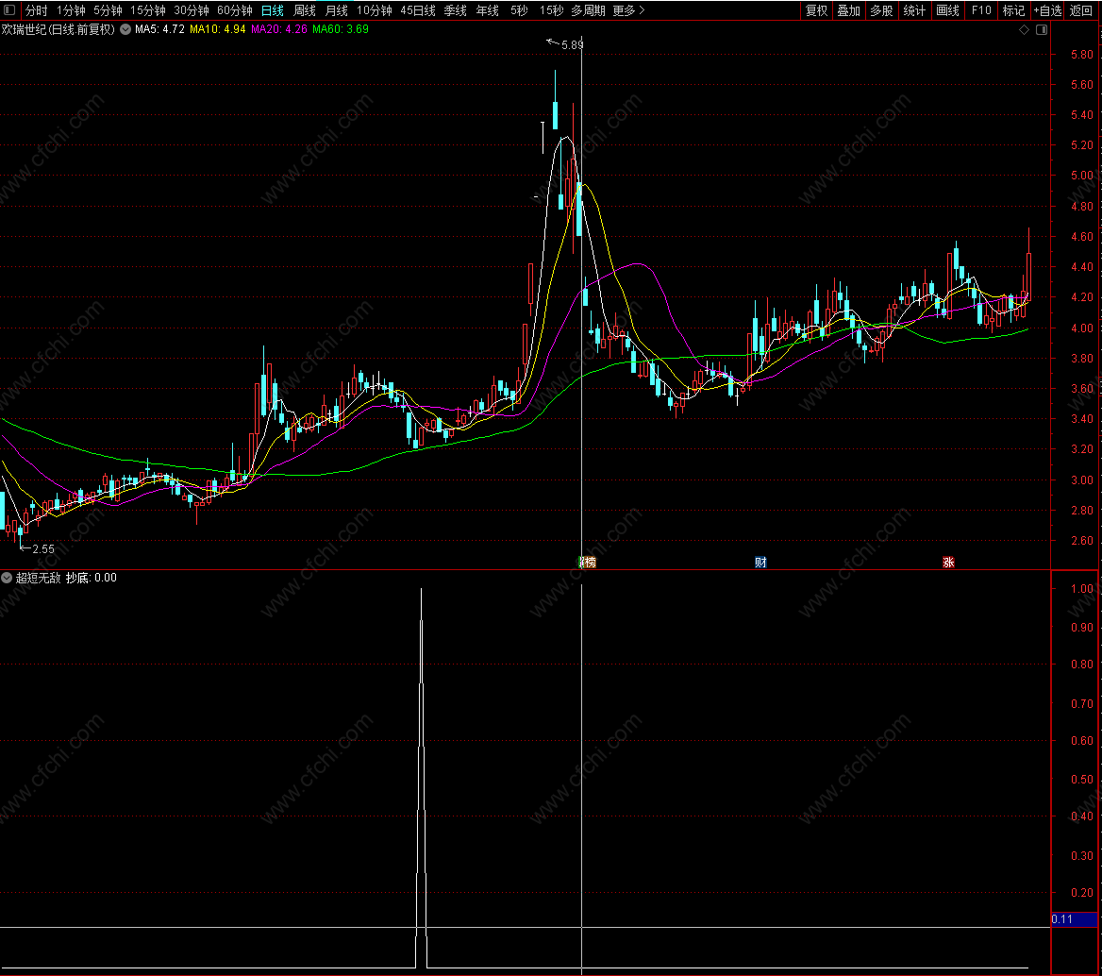Click the blue 0.11 value tag on indicator axis
Screen dimensions: 1102x976
[x=1074, y=919]
